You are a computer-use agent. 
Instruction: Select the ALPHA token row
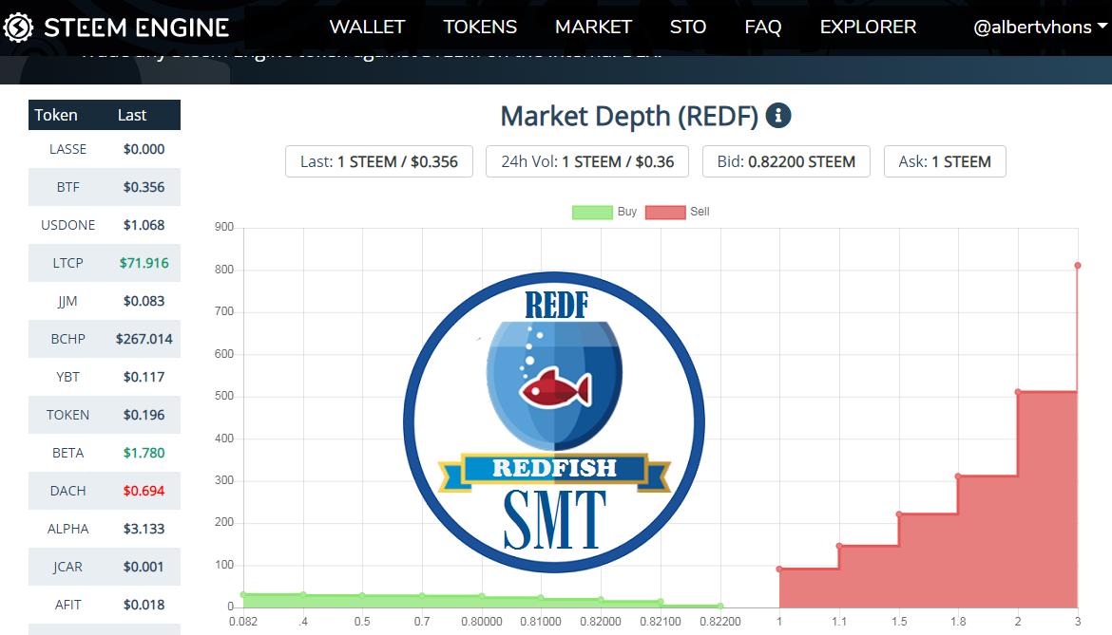click(x=105, y=529)
